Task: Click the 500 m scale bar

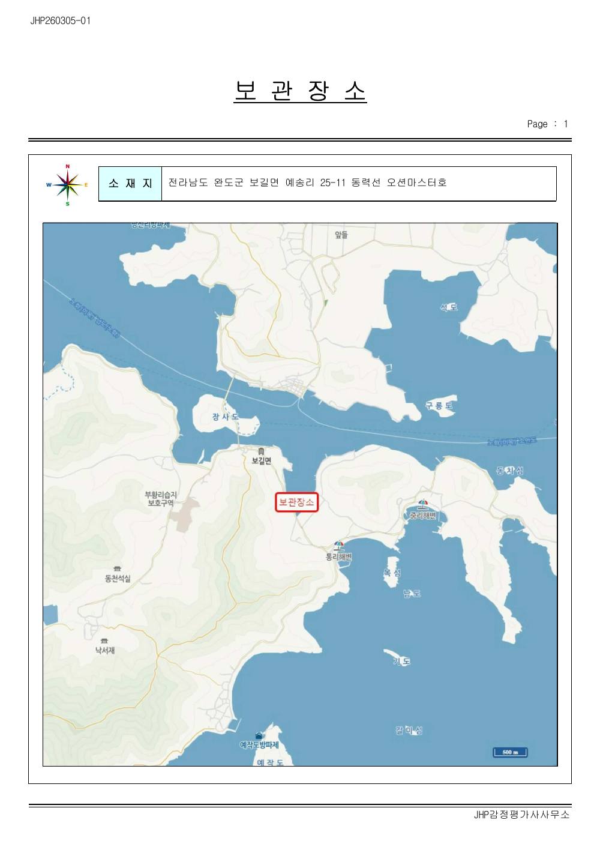Action: (x=510, y=752)
